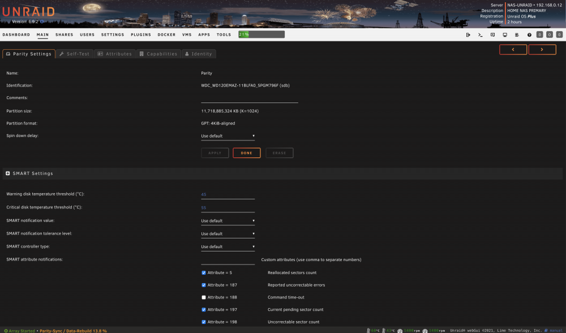Image resolution: width=566 pixels, height=333 pixels.
Task: Go to the next device using the right arrow
Action: [x=542, y=49]
